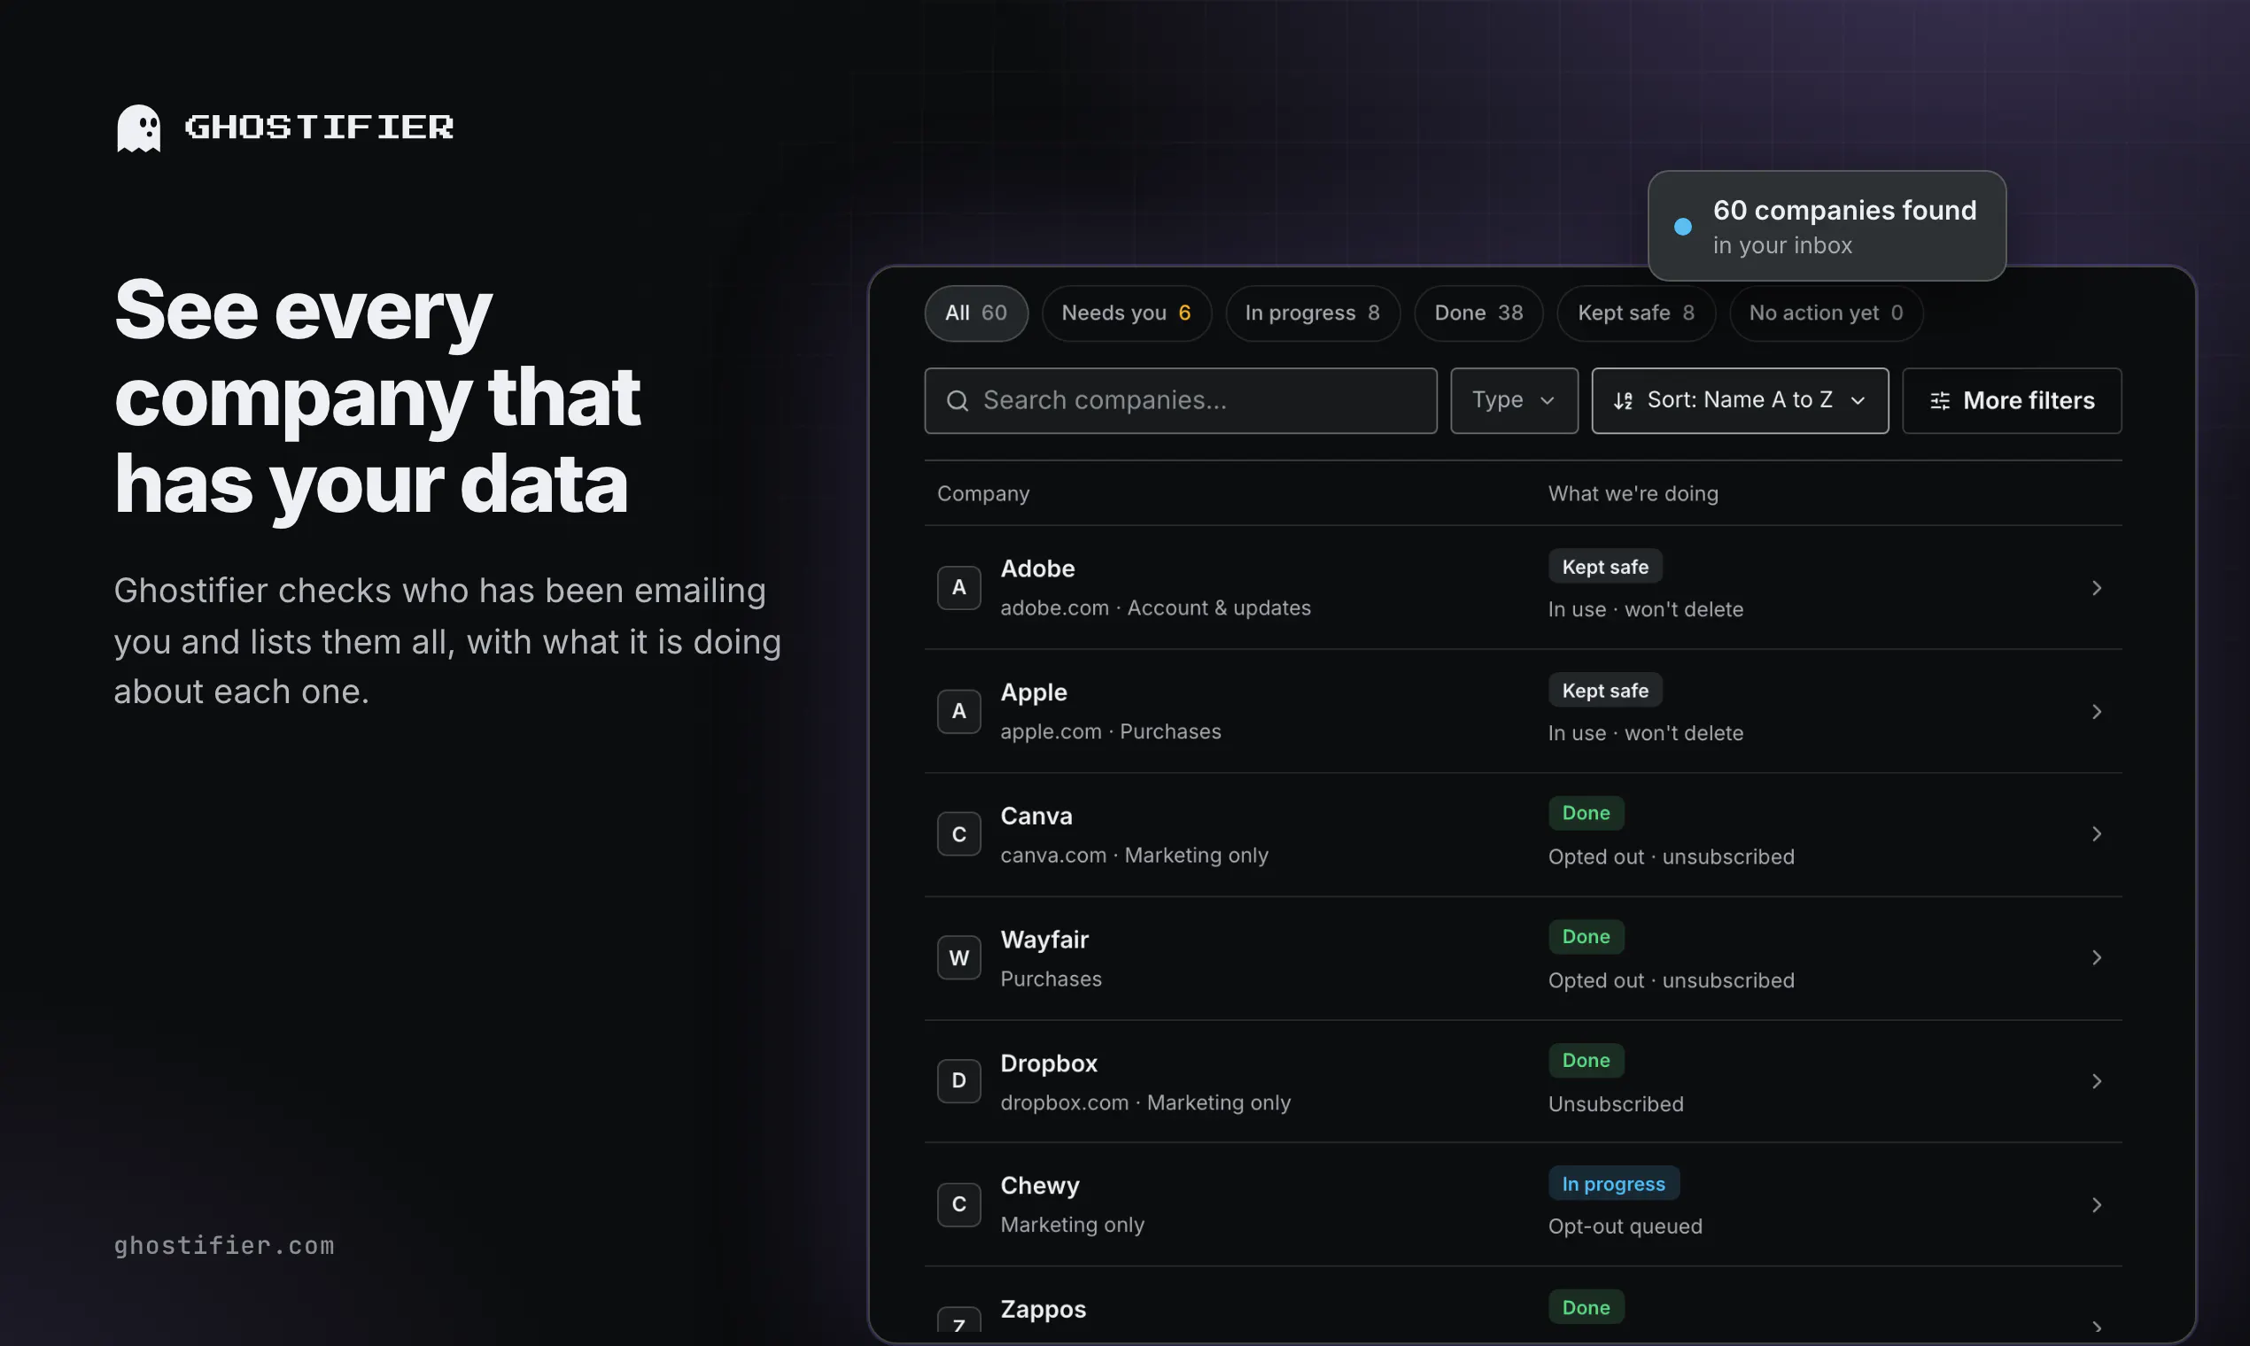Switch to the Kept safe tab

pyautogui.click(x=1637, y=313)
